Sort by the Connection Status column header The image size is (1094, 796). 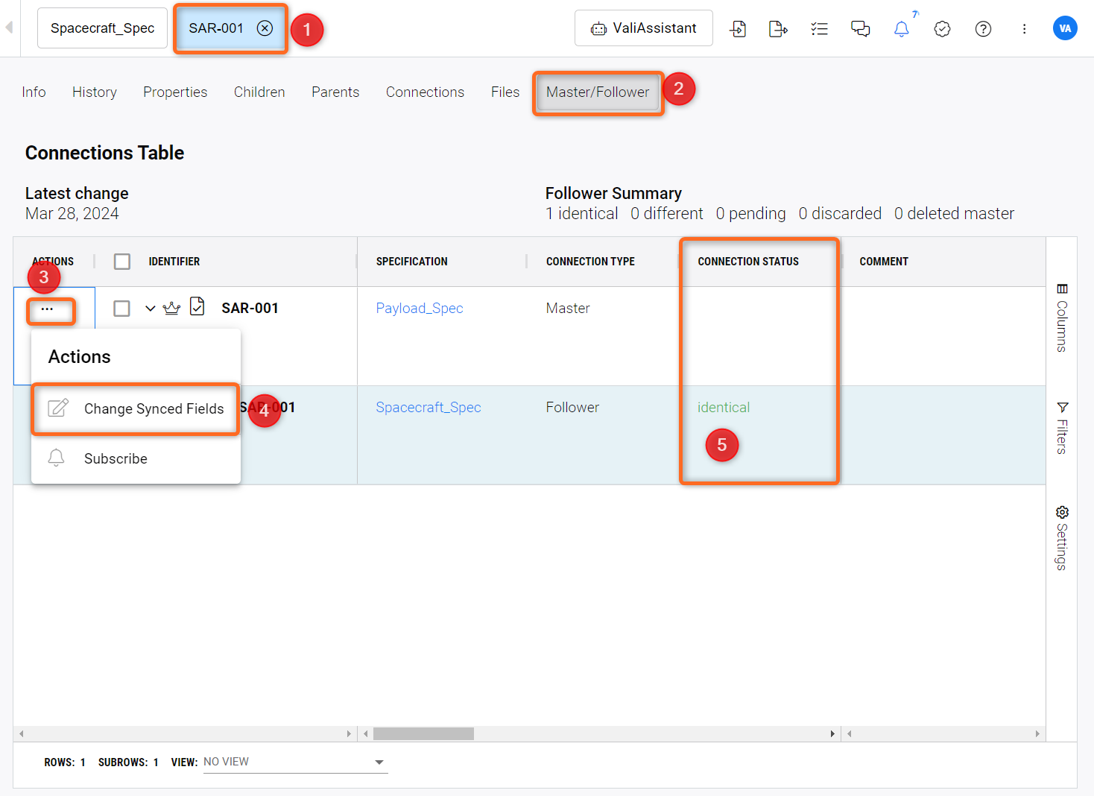pyautogui.click(x=748, y=262)
